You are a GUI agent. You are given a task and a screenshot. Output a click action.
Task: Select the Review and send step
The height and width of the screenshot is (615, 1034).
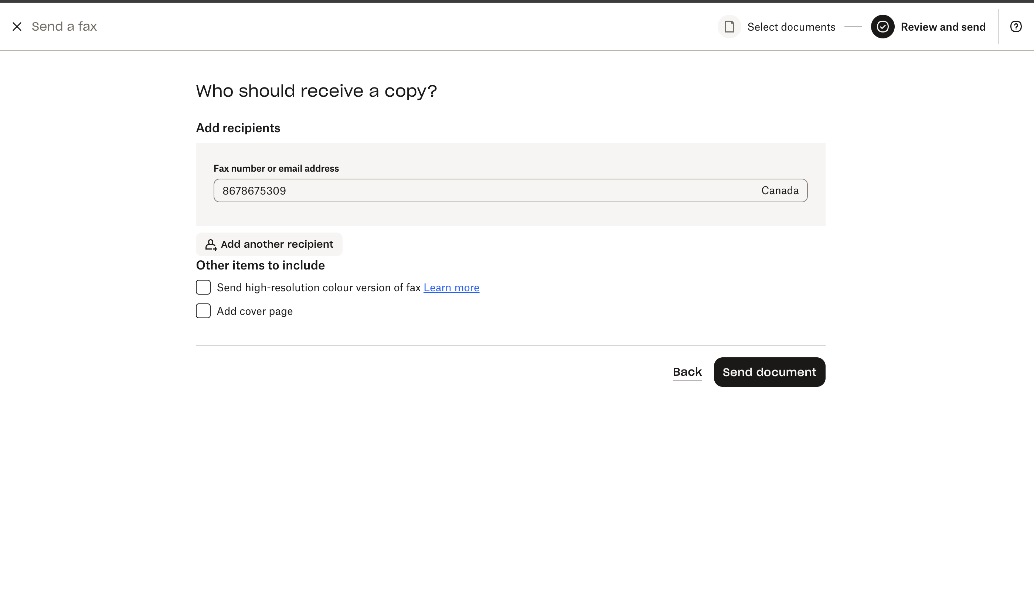click(943, 26)
